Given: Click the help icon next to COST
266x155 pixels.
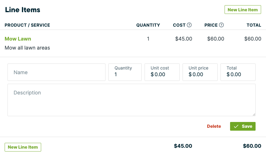Looking at the screenshot, I should [x=189, y=25].
